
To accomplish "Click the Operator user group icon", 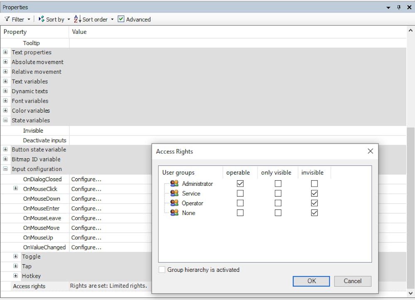I will click(x=174, y=203).
